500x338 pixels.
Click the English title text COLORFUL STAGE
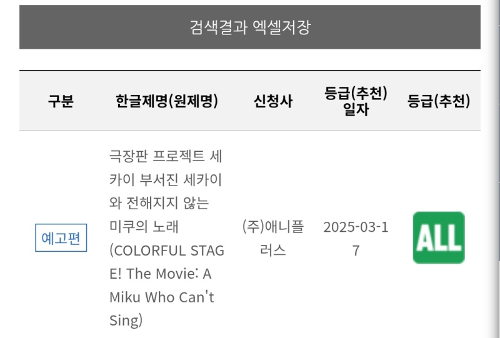[x=166, y=251]
